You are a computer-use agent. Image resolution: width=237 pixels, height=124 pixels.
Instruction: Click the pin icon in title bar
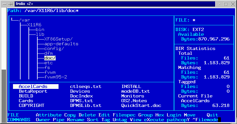(x=11, y=4)
